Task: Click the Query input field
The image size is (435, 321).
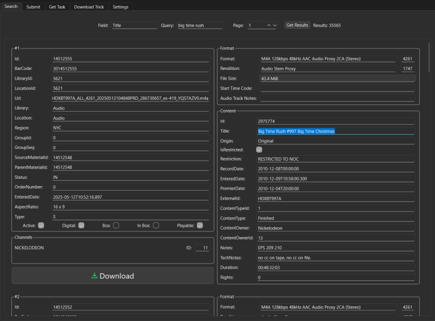Action: pos(200,25)
